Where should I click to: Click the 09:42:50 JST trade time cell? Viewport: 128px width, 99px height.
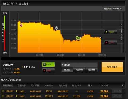point(36,96)
